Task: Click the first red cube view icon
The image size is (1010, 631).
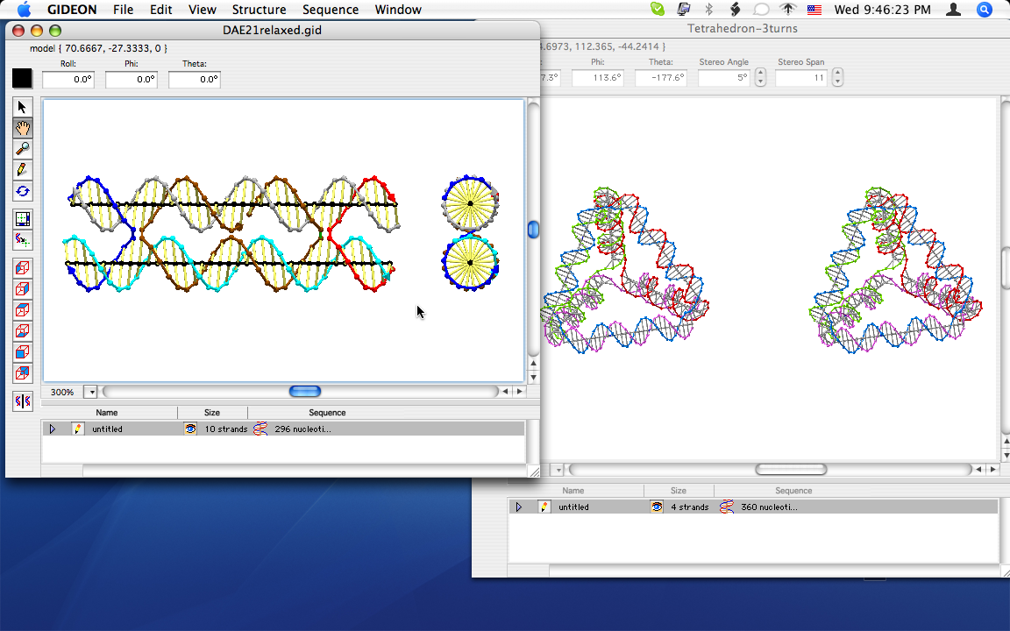Action: tap(23, 268)
